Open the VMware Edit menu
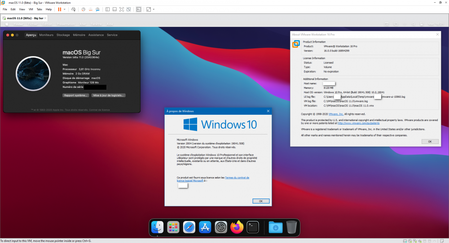The width and height of the screenshot is (449, 243). [13, 9]
